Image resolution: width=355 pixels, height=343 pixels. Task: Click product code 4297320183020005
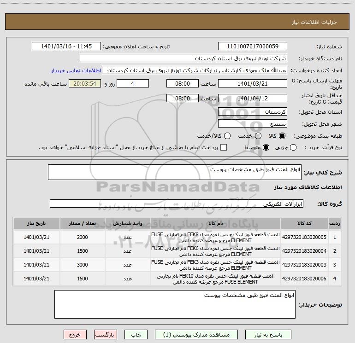tap(304, 237)
